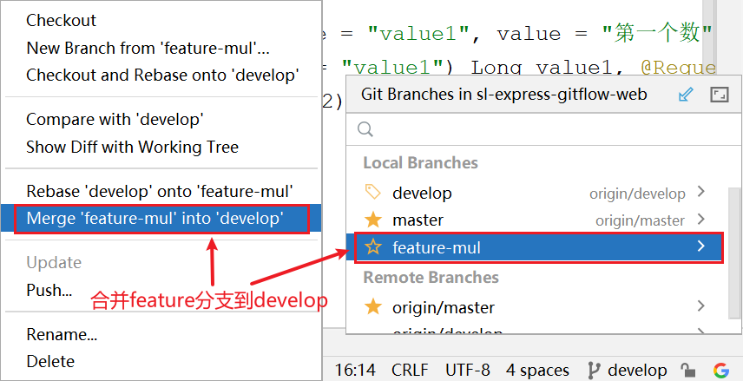This screenshot has width=743, height=381.
Task: Select Checkout in the context menu
Action: pos(61,20)
